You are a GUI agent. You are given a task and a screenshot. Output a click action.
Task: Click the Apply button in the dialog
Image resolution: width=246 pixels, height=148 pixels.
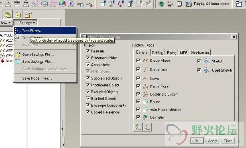click(x=213, y=141)
